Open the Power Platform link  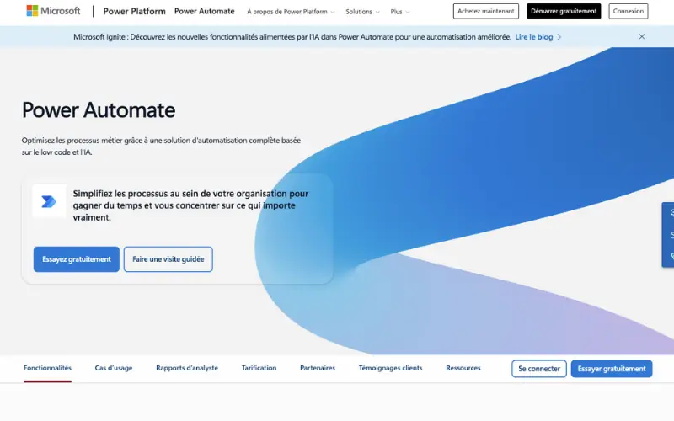[134, 11]
